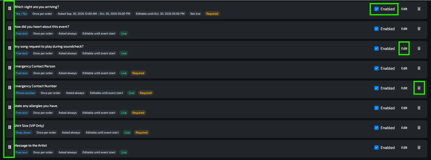Select the 'Phone number' type tag
The width and height of the screenshot is (431, 160).
[x=25, y=93]
